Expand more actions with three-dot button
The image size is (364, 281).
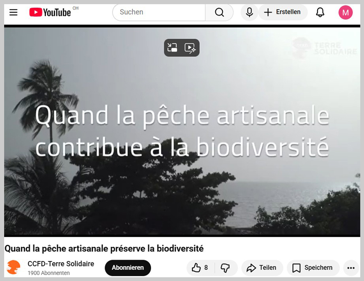(x=350, y=268)
